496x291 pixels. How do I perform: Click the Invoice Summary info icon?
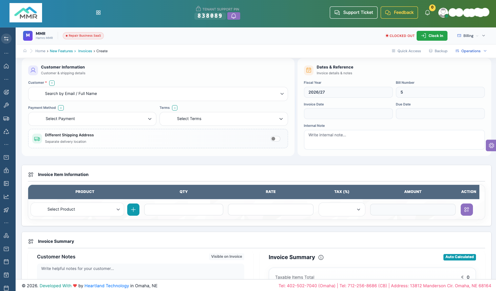[x=321, y=257]
